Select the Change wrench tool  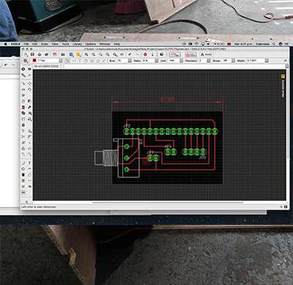point(29,107)
